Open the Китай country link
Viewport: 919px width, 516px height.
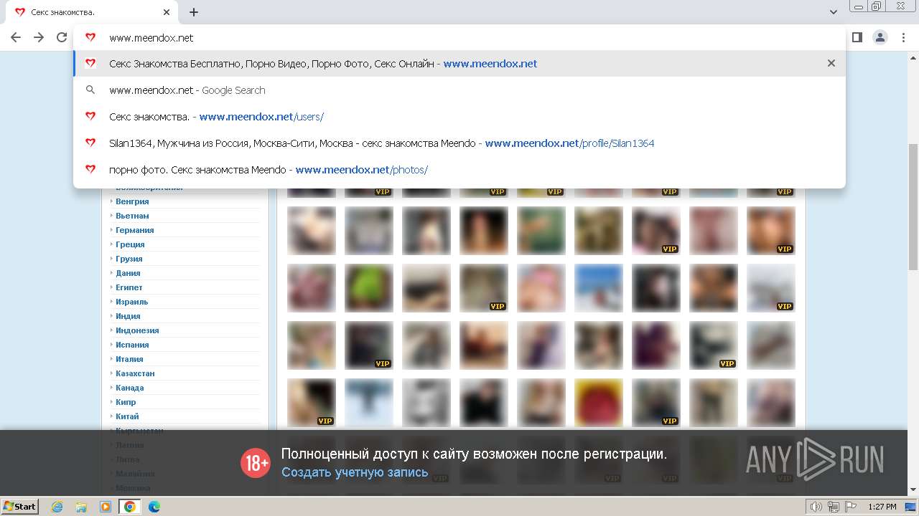click(x=127, y=416)
